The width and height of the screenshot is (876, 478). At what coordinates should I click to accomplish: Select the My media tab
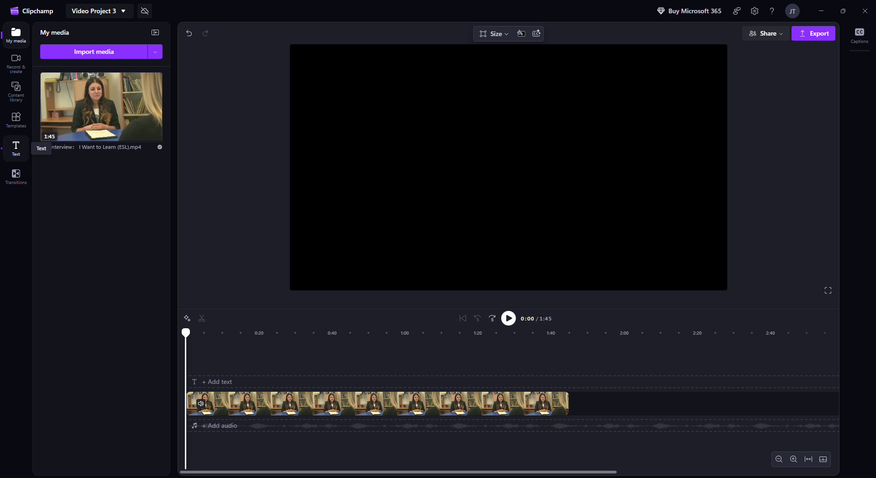tap(16, 35)
